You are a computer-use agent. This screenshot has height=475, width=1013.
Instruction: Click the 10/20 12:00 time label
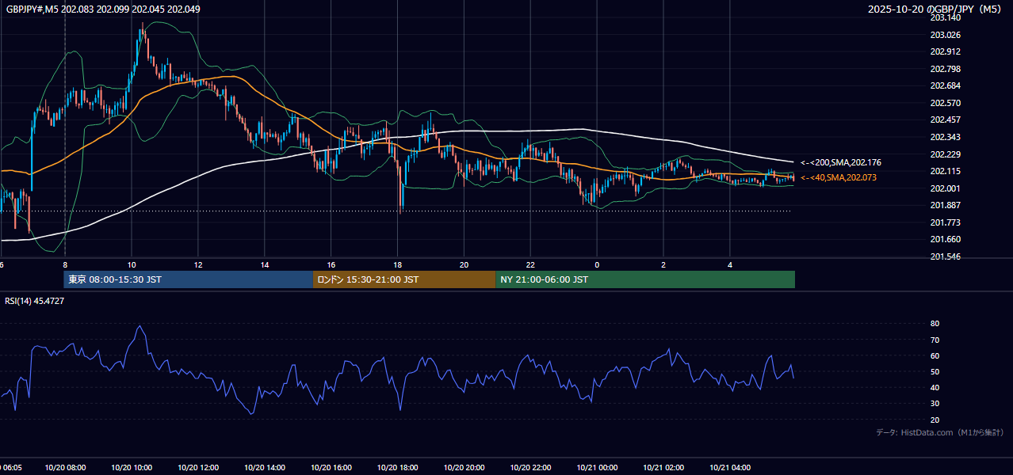tap(198, 468)
